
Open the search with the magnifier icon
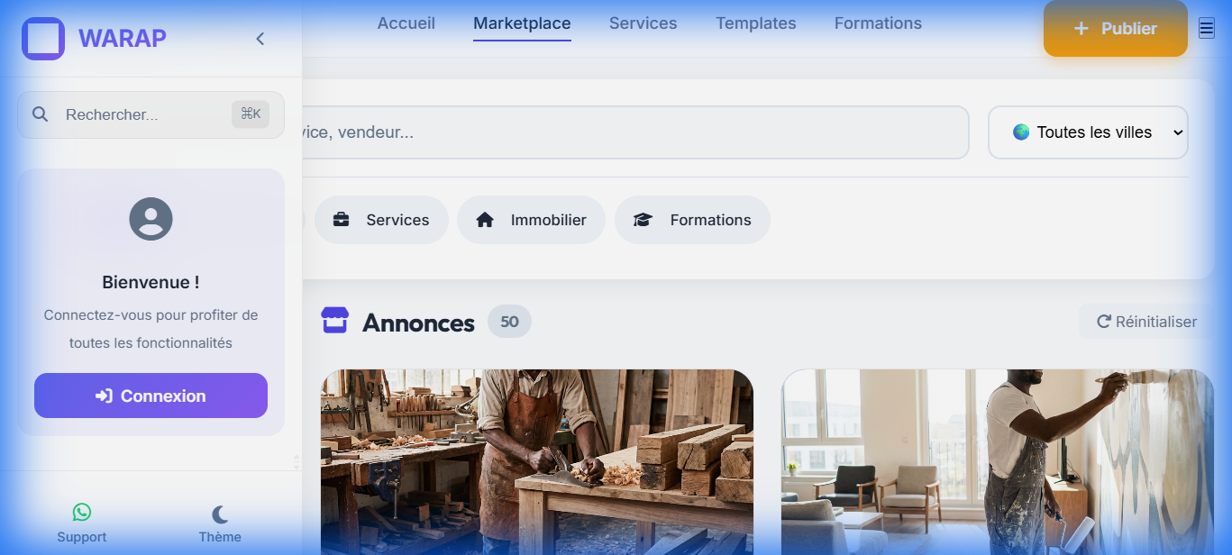40,114
